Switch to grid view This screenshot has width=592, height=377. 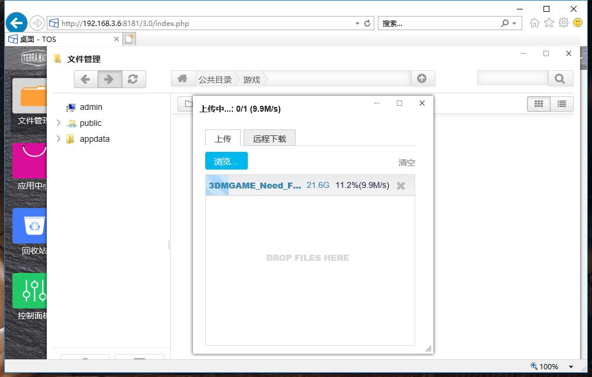pos(539,104)
